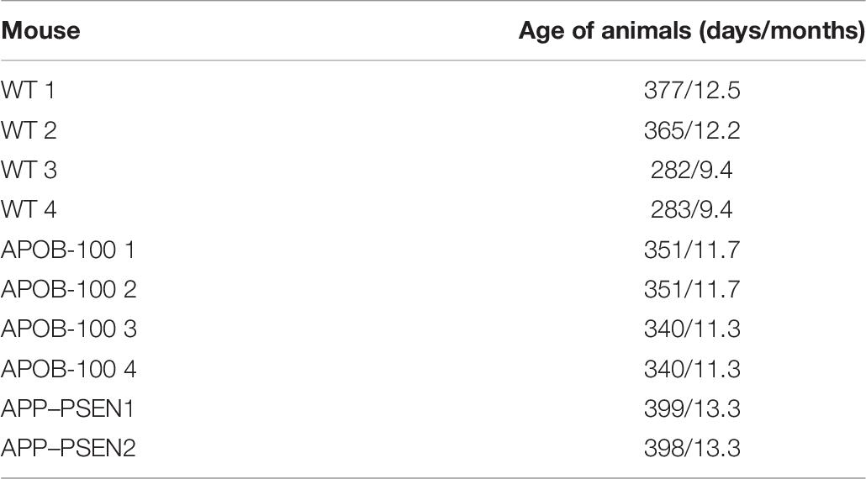
Task: Select the APOB-100 2 row label
Action: tap(68, 290)
